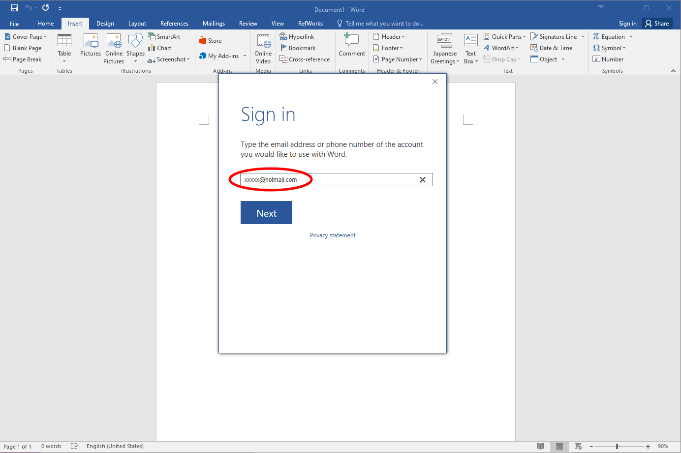Image resolution: width=681 pixels, height=453 pixels.
Task: Click the Next button in Sign in dialog
Action: (x=266, y=213)
